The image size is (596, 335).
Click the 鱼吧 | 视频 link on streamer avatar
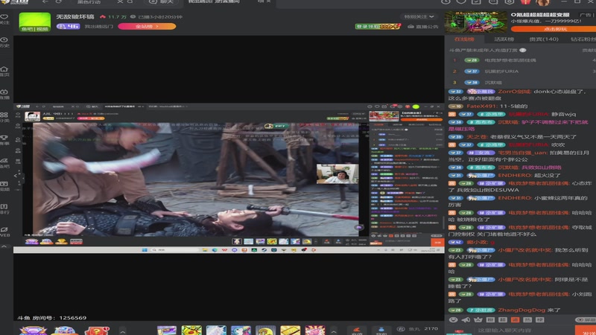pos(34,29)
